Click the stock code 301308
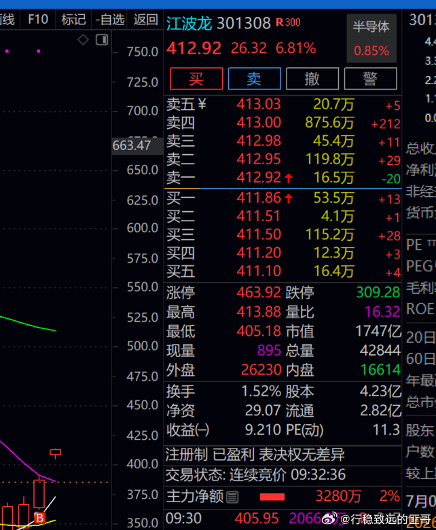 (x=244, y=23)
